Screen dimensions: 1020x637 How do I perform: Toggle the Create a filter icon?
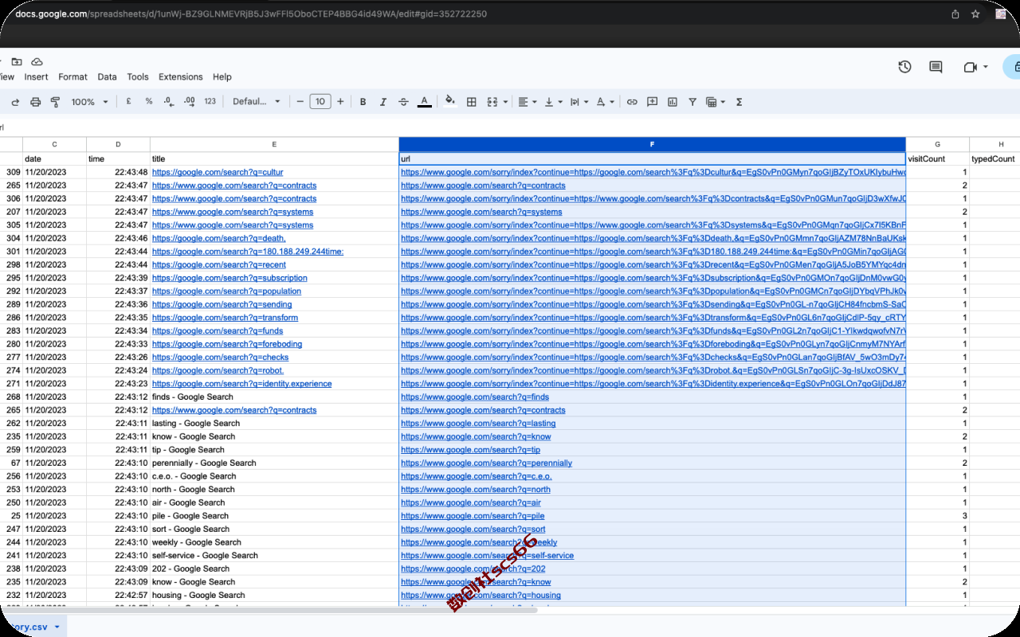(x=692, y=102)
